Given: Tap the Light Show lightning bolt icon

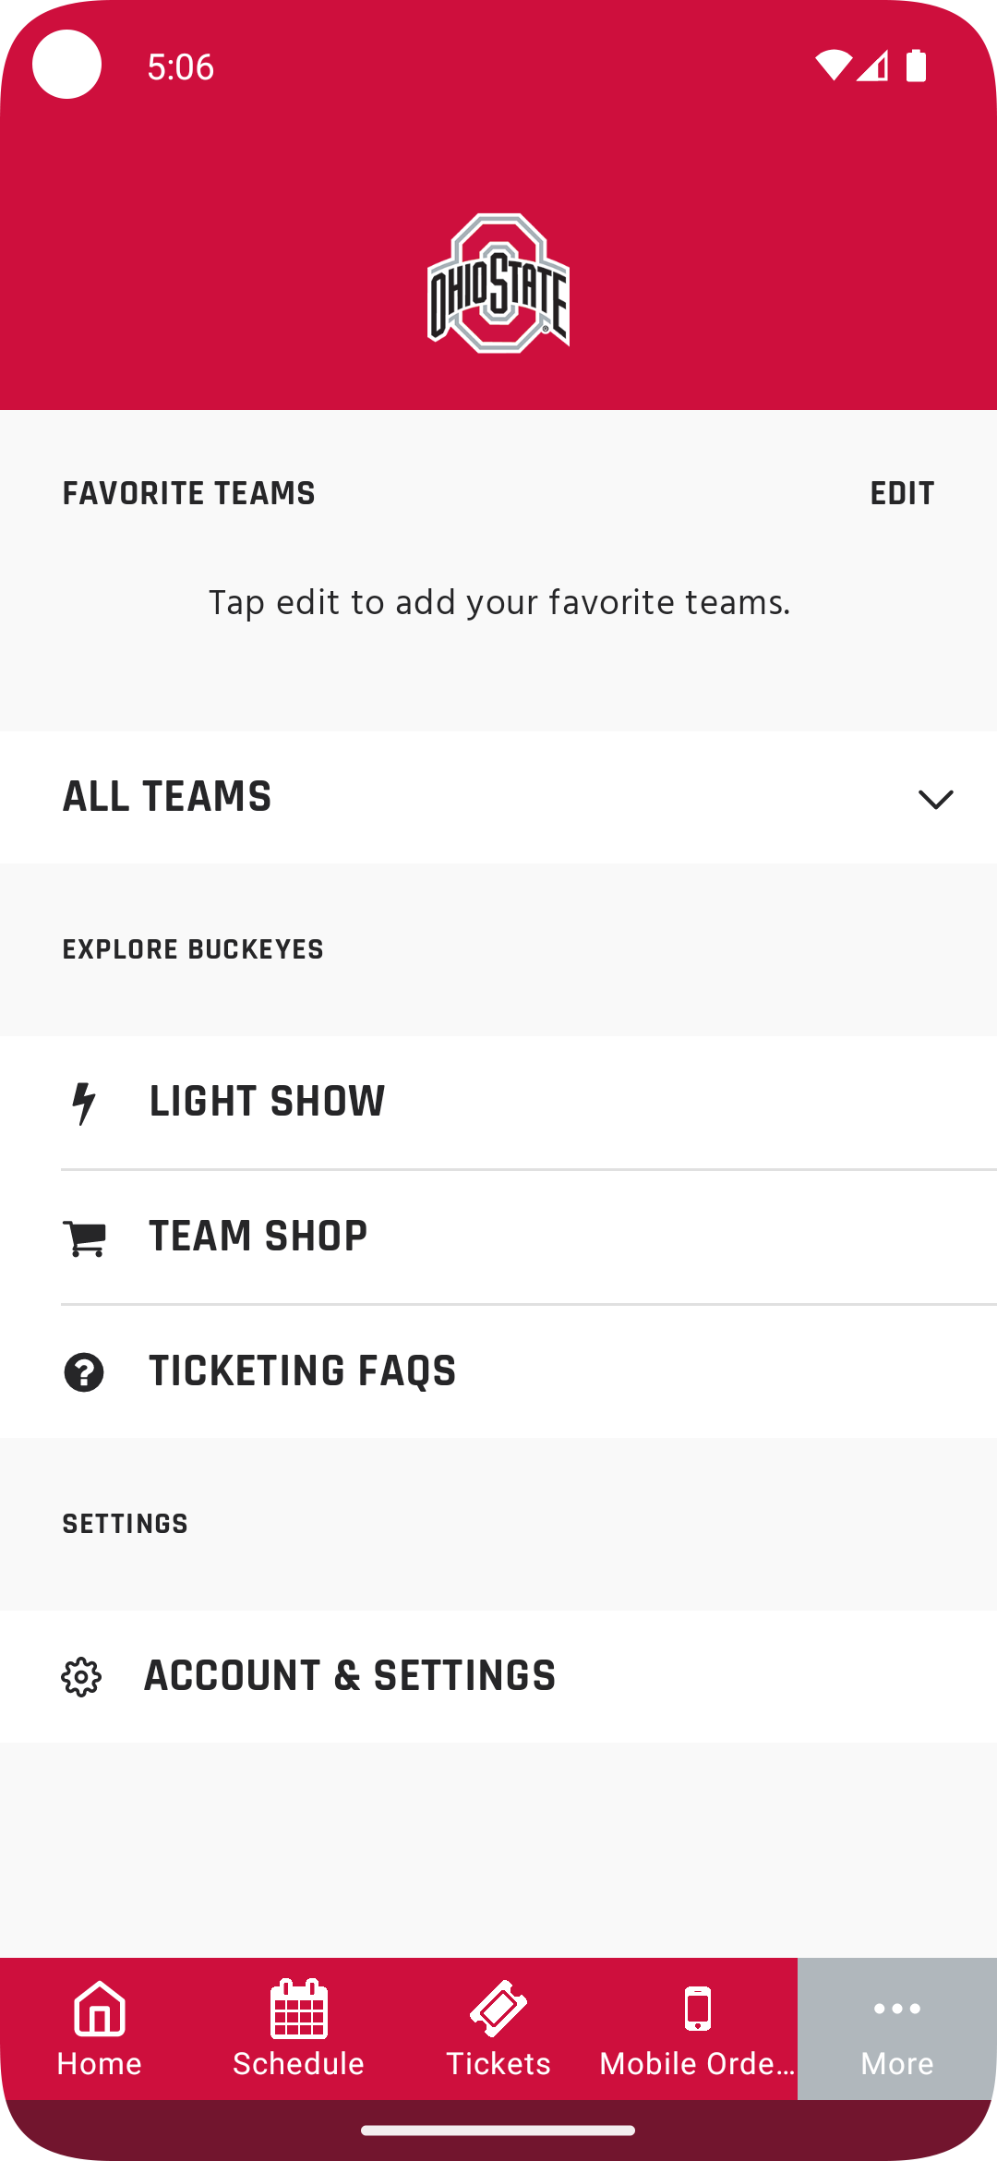Looking at the screenshot, I should pyautogui.click(x=84, y=1103).
